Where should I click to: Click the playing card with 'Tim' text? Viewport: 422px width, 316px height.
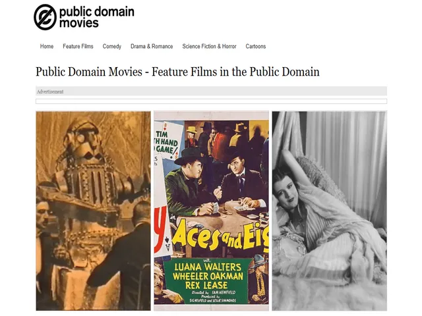(x=166, y=140)
